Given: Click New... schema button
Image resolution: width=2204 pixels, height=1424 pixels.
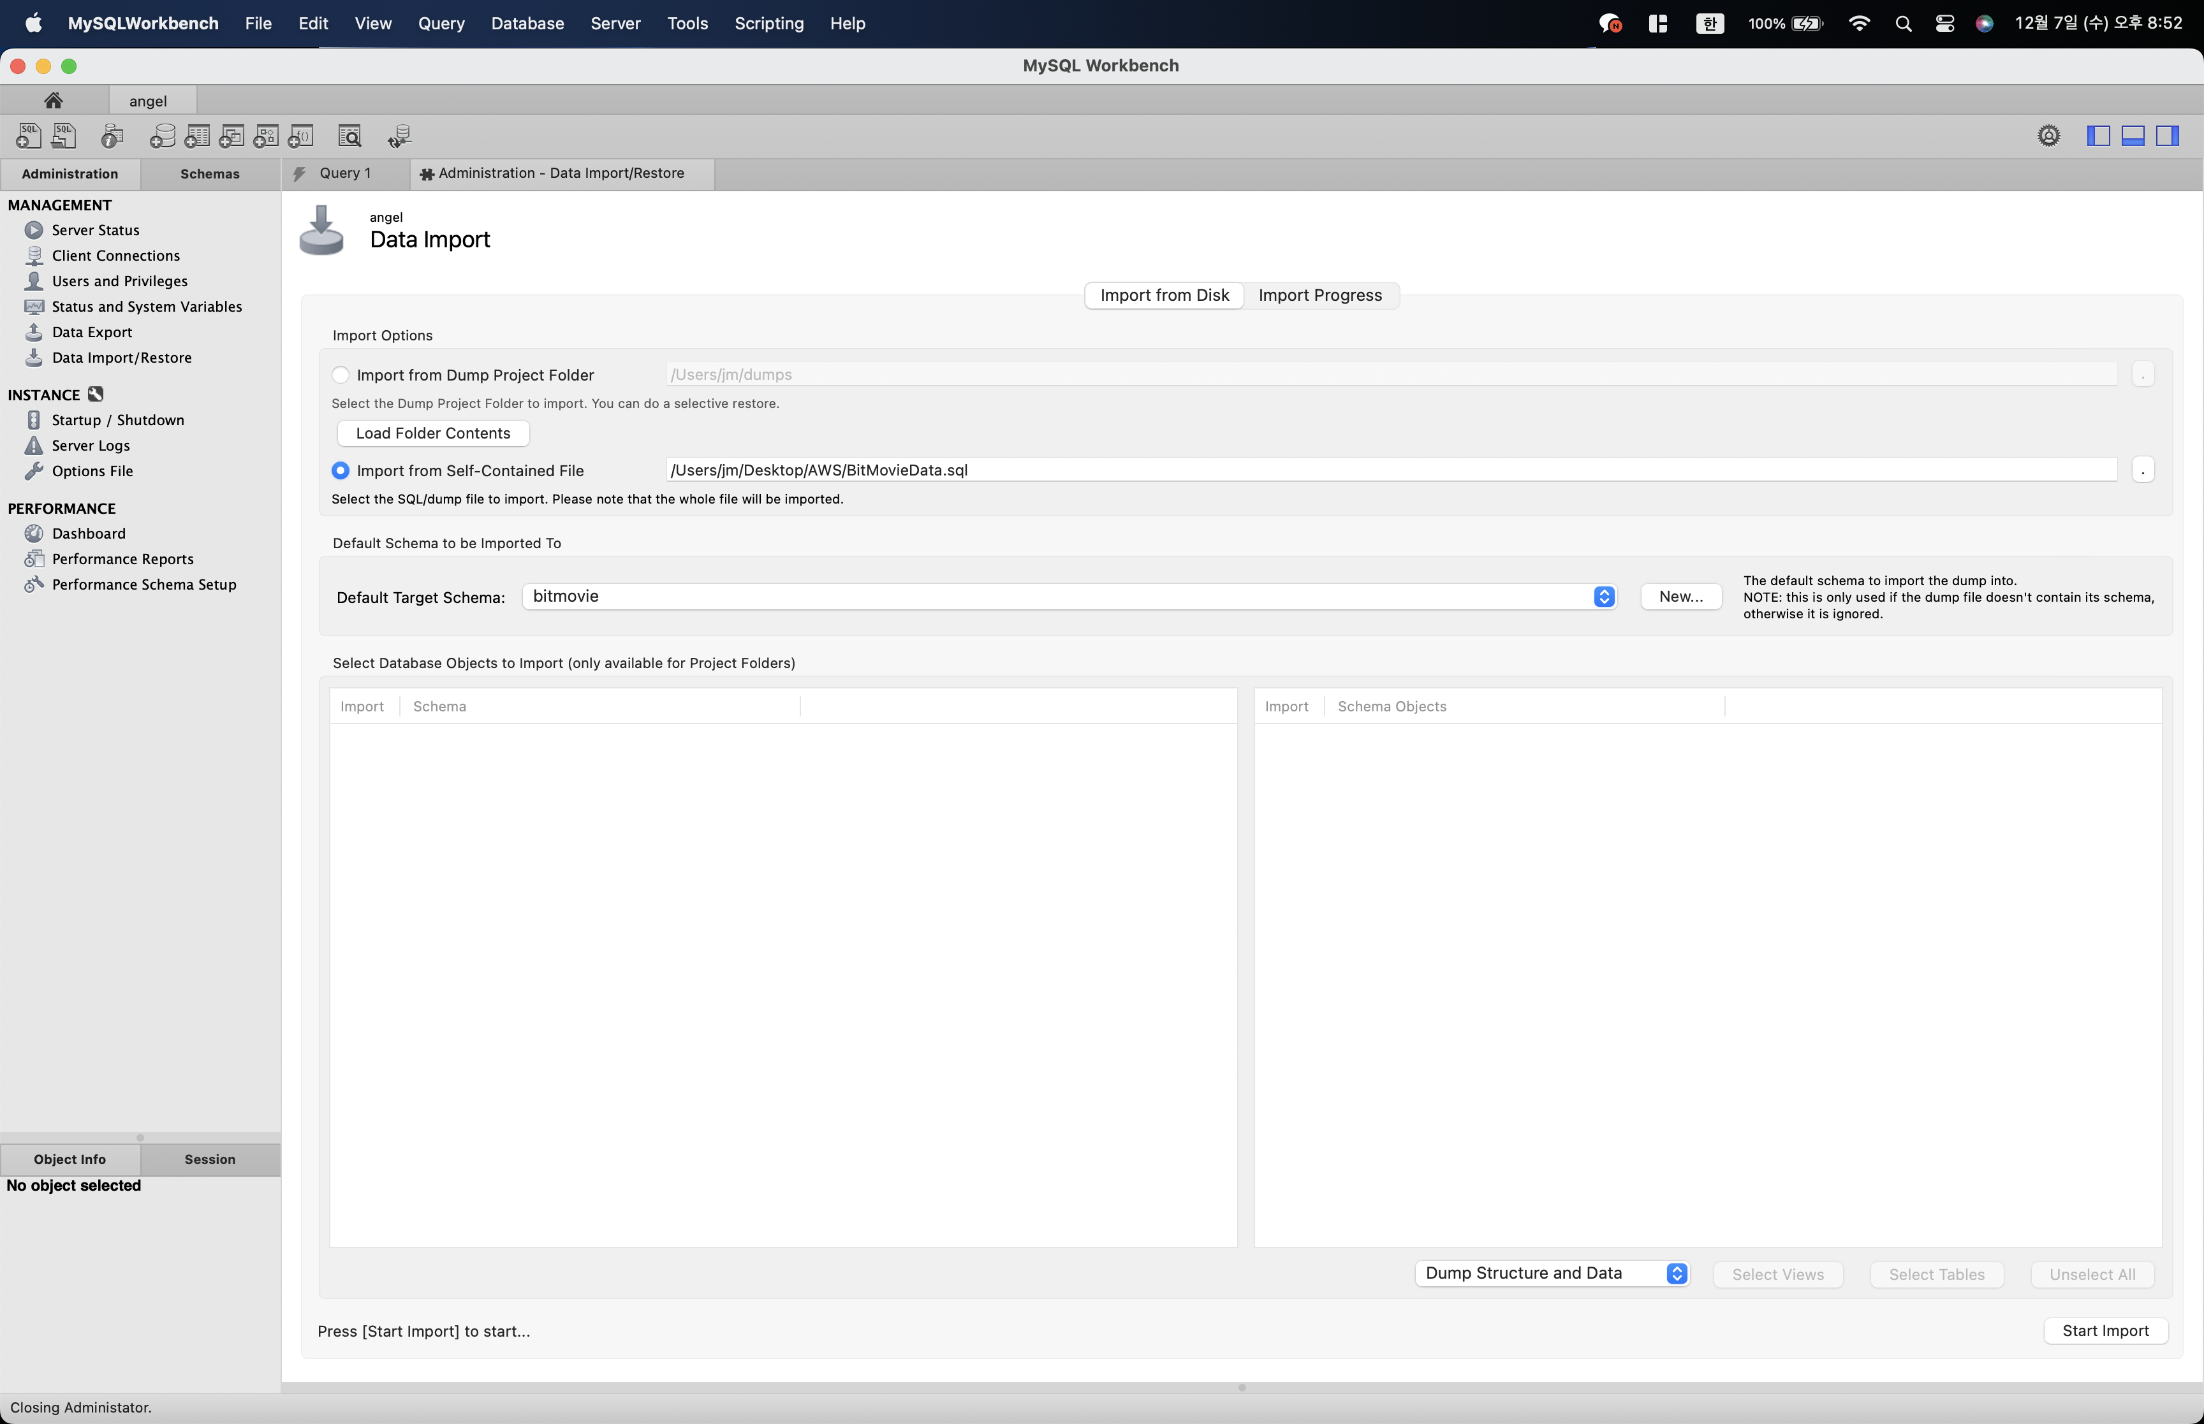Looking at the screenshot, I should tap(1680, 597).
